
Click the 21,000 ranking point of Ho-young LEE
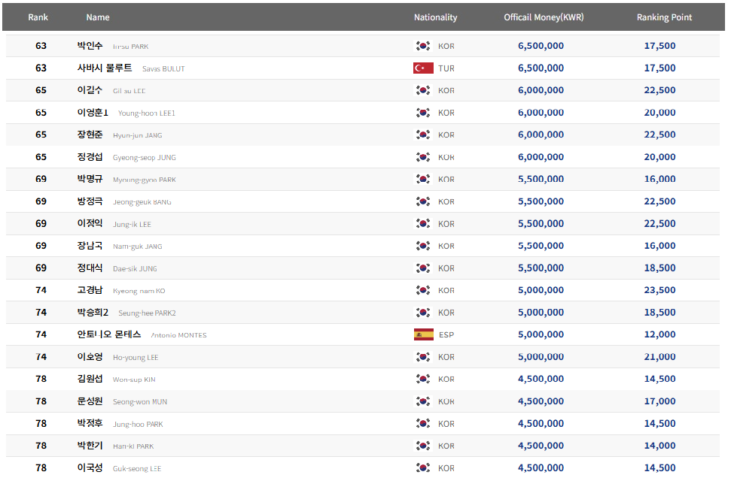tap(659, 357)
